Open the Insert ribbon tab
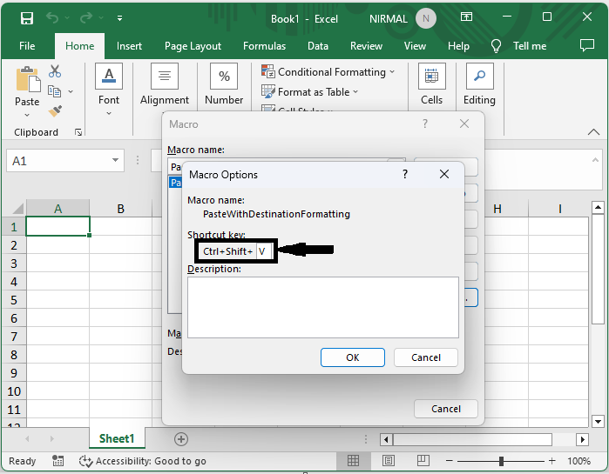 (x=129, y=46)
